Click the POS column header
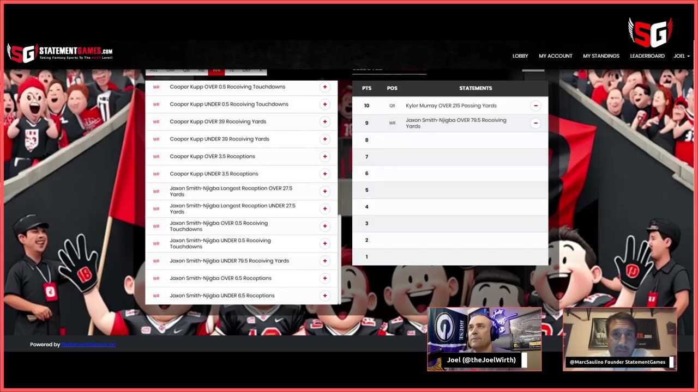698x392 pixels. pos(392,88)
